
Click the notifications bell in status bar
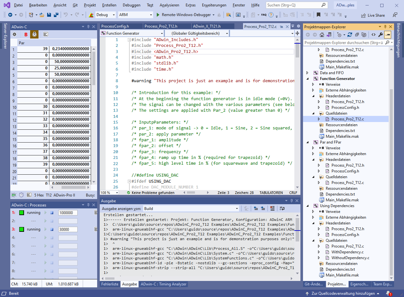click(388, 293)
